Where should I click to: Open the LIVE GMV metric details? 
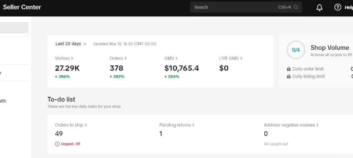[231, 58]
